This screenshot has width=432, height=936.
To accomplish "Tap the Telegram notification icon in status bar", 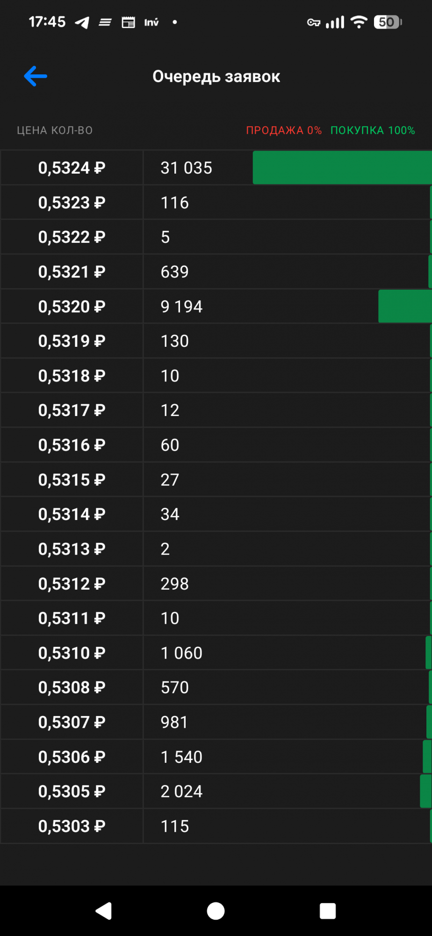I will tap(82, 22).
